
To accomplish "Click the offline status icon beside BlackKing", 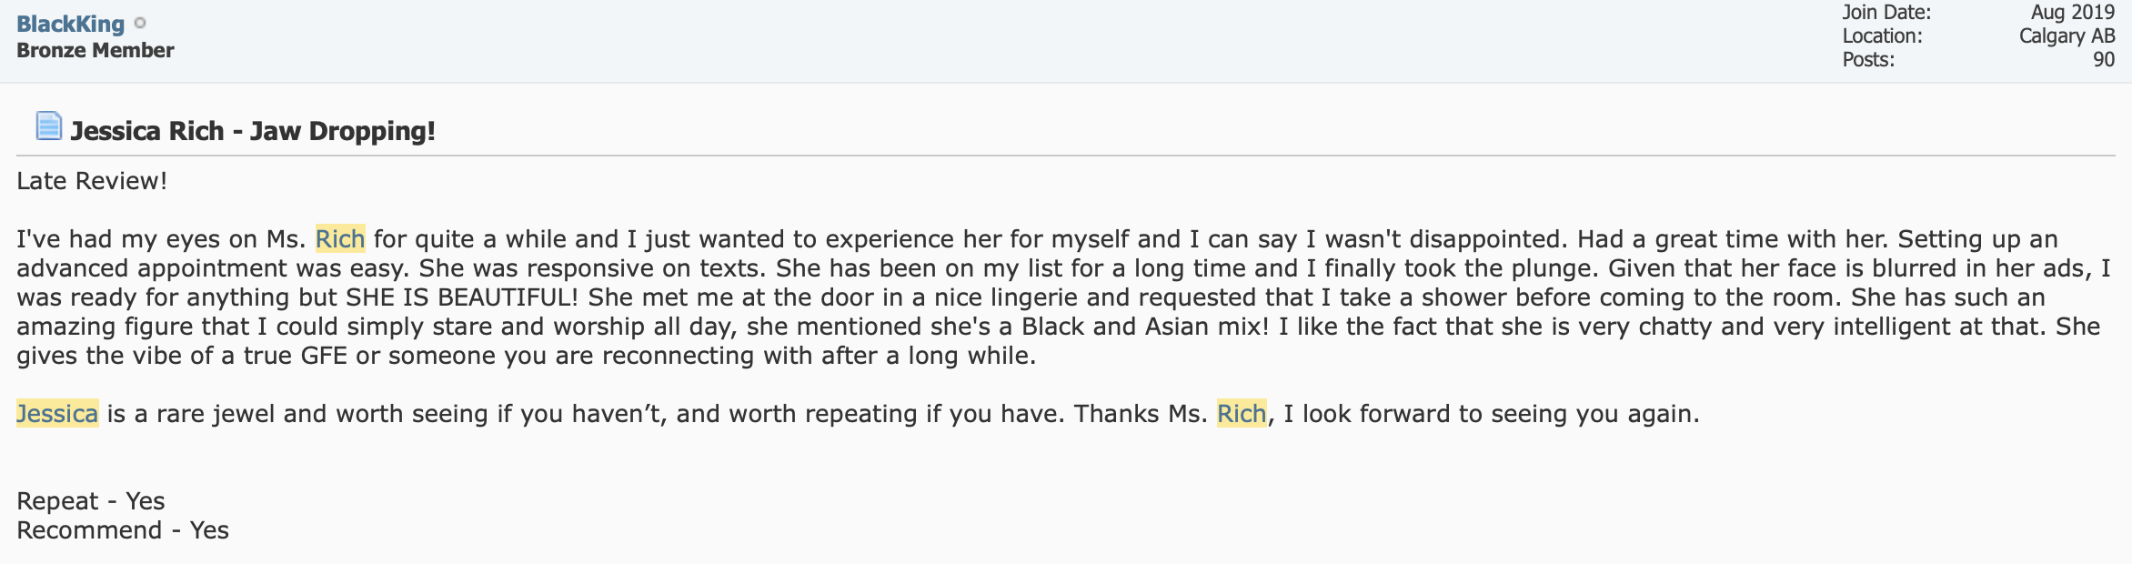I will [140, 23].
